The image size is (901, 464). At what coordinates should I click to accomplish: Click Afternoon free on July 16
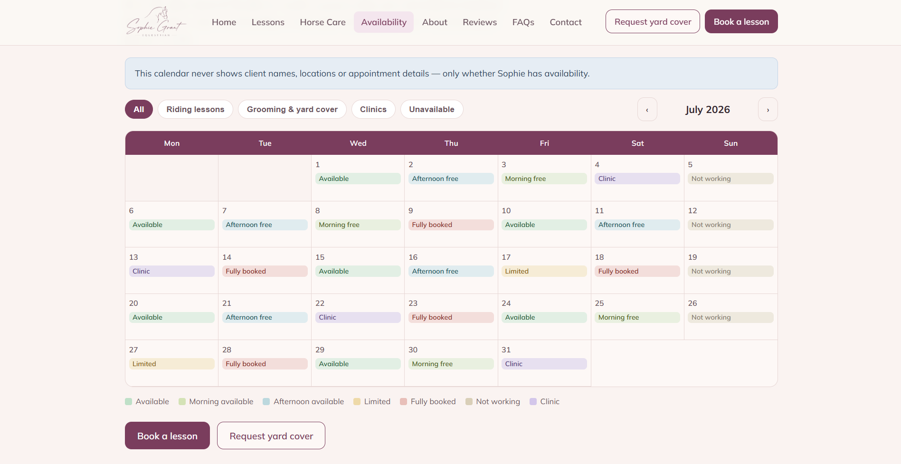pos(451,271)
